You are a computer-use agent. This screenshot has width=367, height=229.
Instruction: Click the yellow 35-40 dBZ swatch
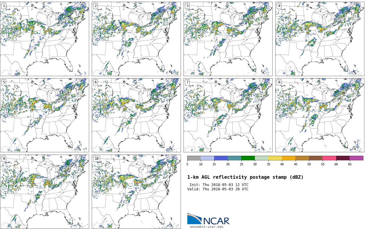point(275,158)
